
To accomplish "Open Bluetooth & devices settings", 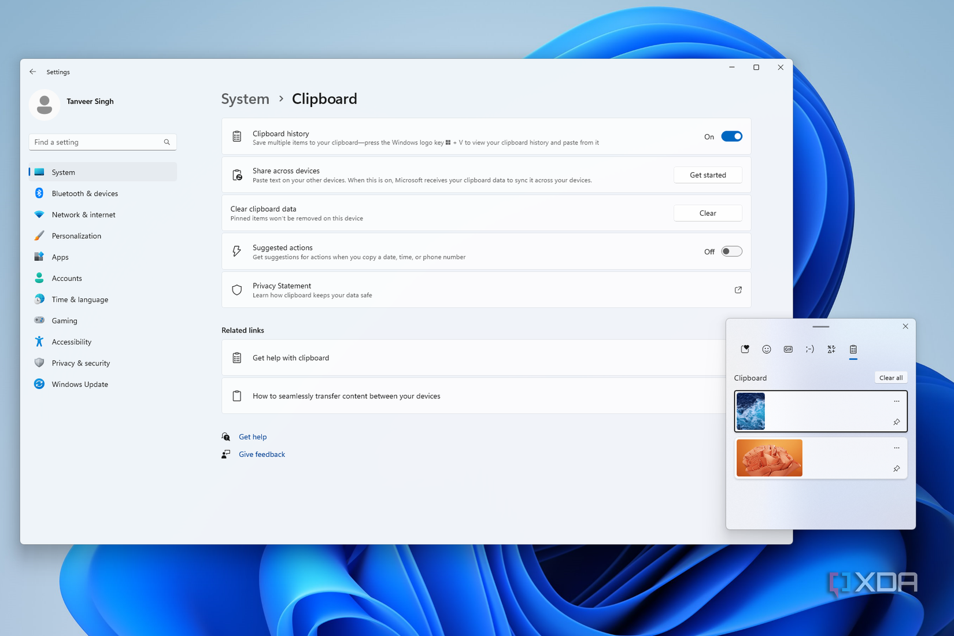I will (84, 193).
